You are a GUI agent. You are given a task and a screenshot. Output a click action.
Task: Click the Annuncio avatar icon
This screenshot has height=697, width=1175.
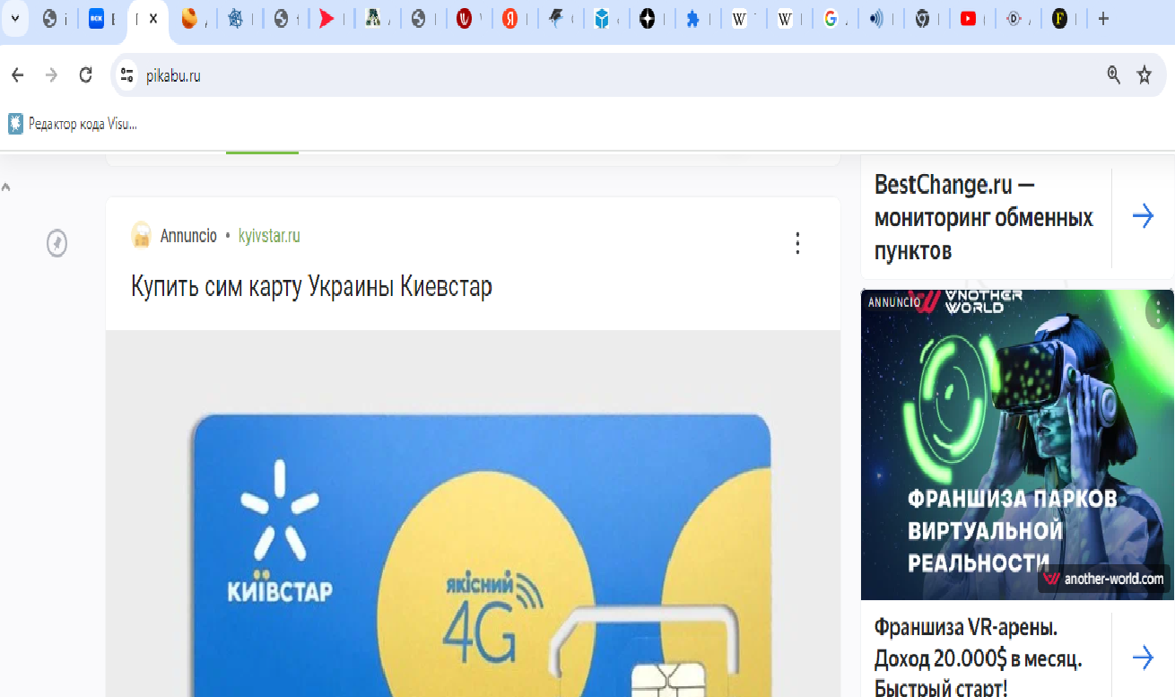coord(142,236)
